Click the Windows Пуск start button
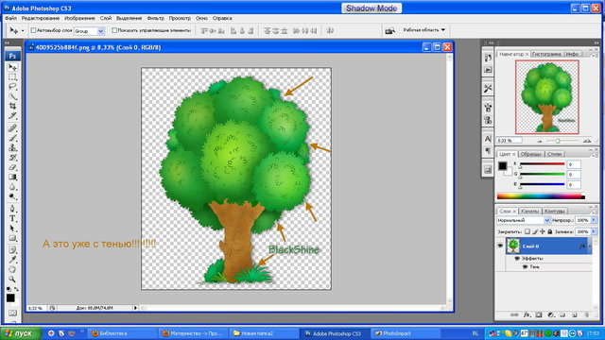The height and width of the screenshot is (340, 605). pos(21,333)
